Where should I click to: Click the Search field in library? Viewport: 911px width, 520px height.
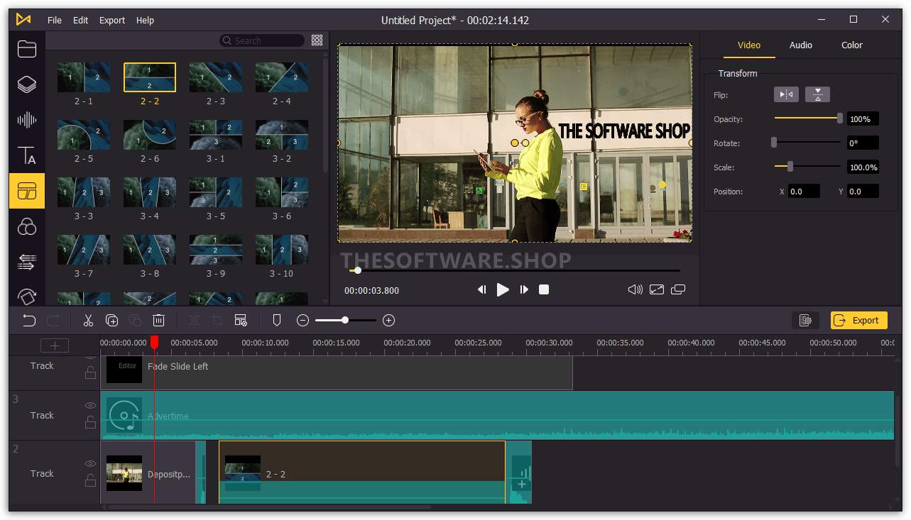[x=262, y=40]
